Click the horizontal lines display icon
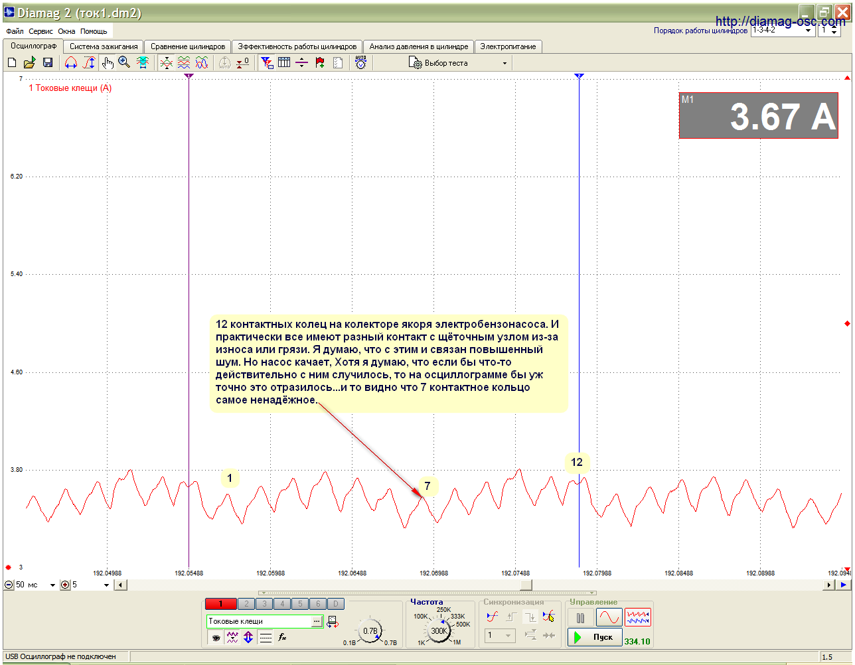 pyautogui.click(x=266, y=637)
